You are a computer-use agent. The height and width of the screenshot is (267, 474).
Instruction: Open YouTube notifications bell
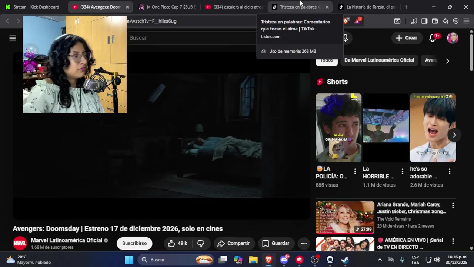[x=433, y=38]
